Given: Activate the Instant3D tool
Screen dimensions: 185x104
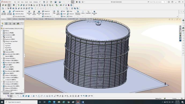Looking at the screenshot, I should [88, 12].
